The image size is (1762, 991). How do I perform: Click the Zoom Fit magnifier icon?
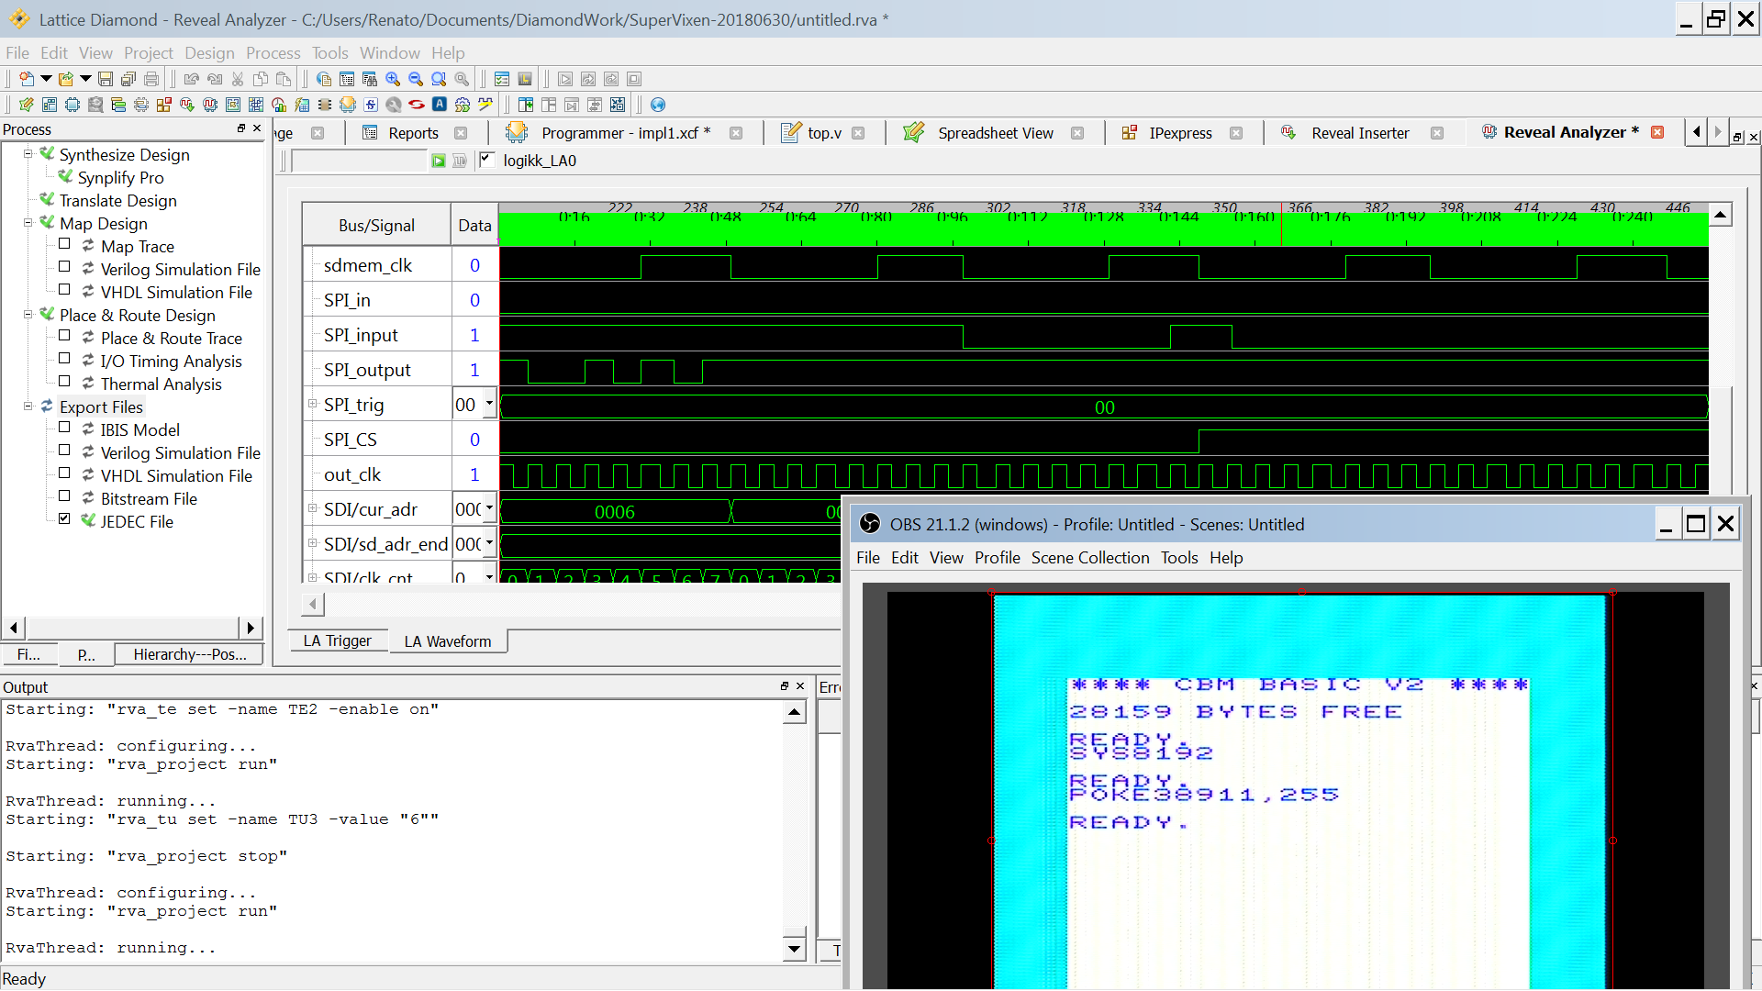click(439, 79)
